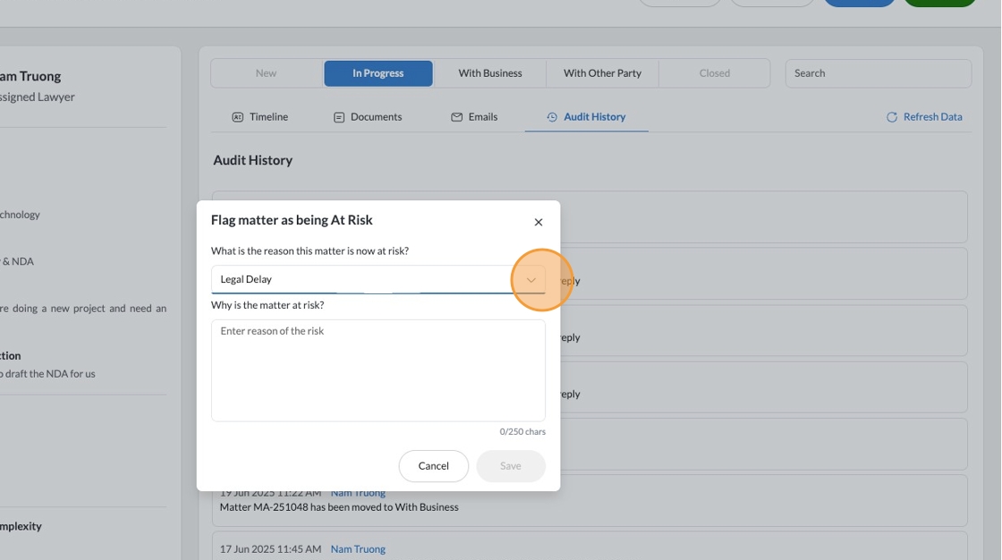This screenshot has width=1002, height=560.
Task: Close the Flag matter At Risk dialog
Action: [538, 222]
